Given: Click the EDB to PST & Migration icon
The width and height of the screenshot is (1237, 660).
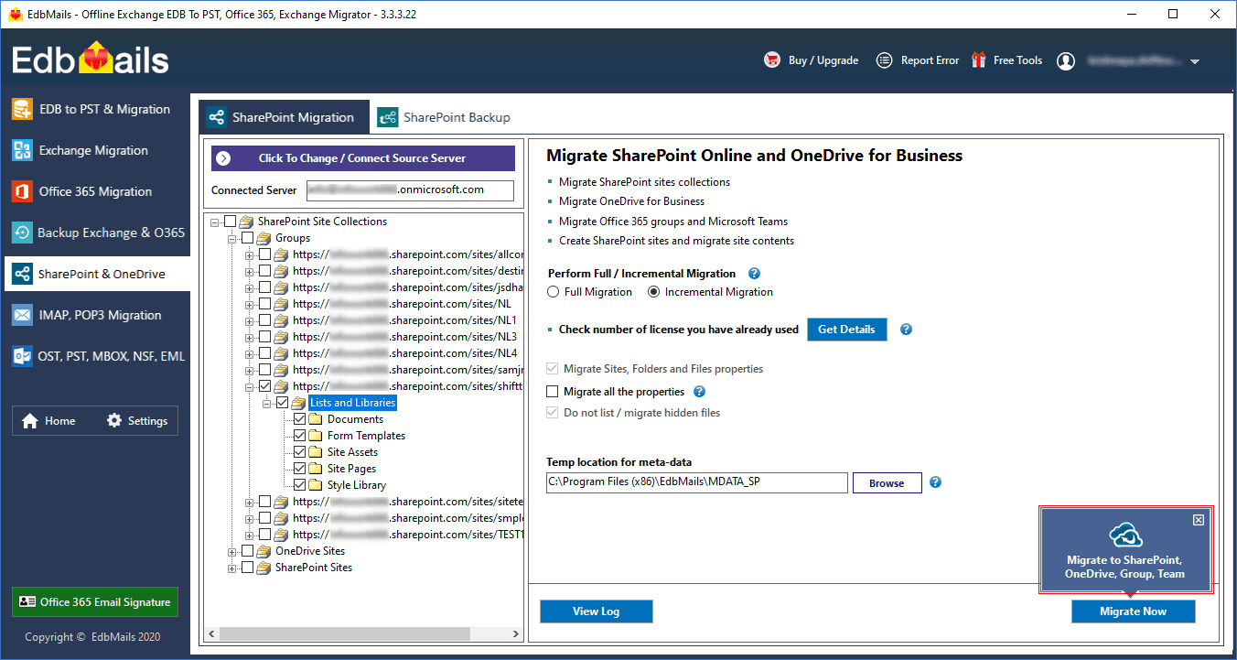Looking at the screenshot, I should 22,109.
